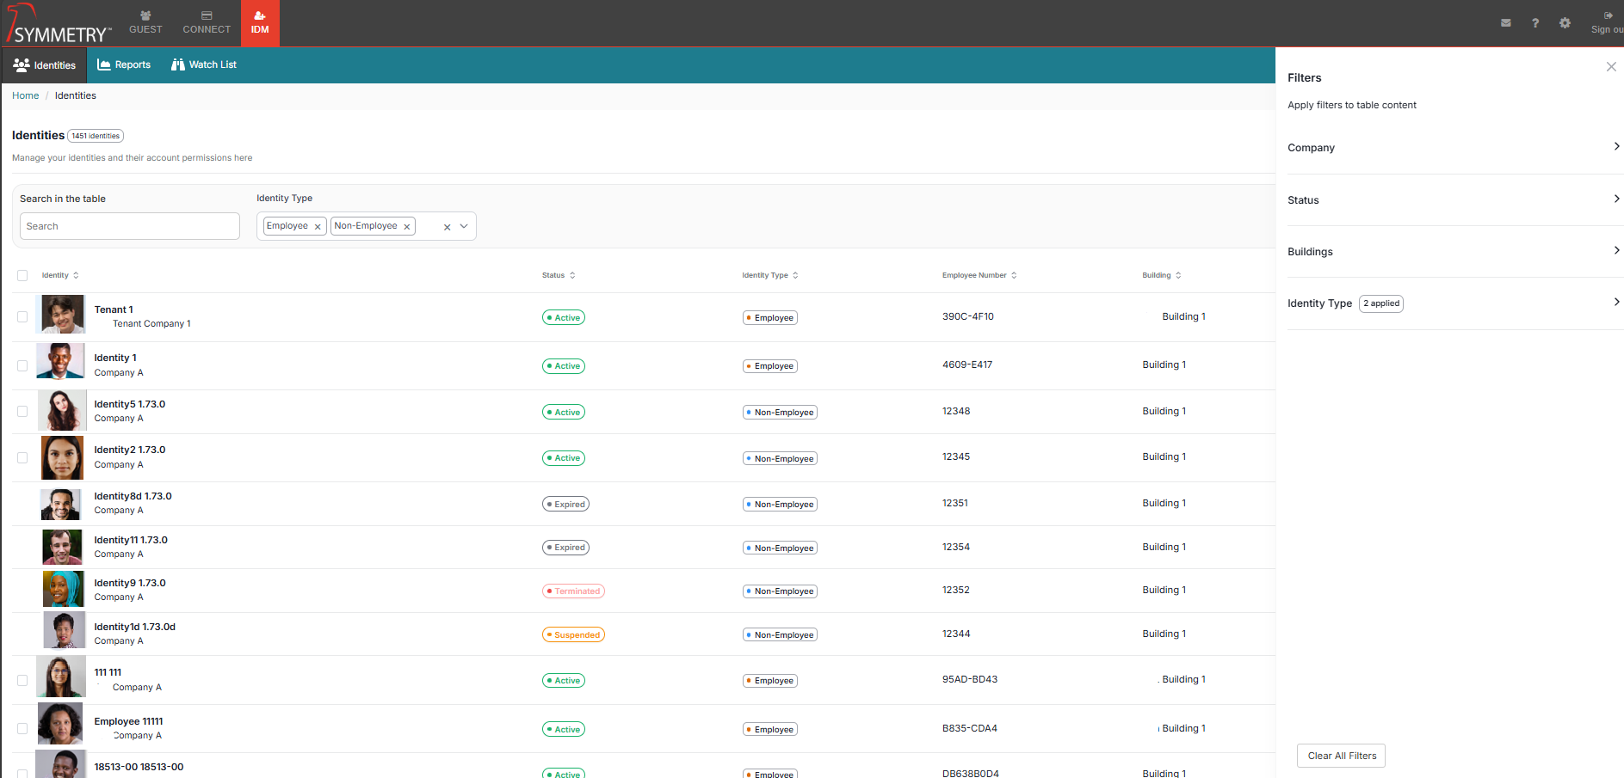Open the help question mark icon

point(1535,23)
